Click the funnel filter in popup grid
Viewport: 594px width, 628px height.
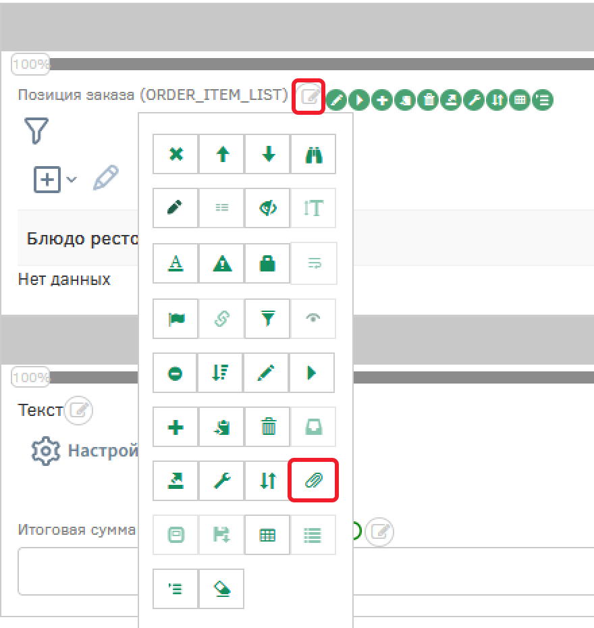pyautogui.click(x=268, y=318)
